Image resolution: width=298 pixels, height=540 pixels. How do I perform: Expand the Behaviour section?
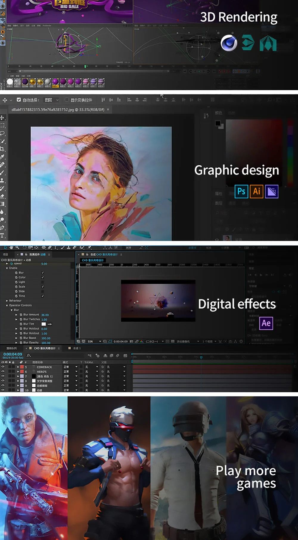pos(7,301)
